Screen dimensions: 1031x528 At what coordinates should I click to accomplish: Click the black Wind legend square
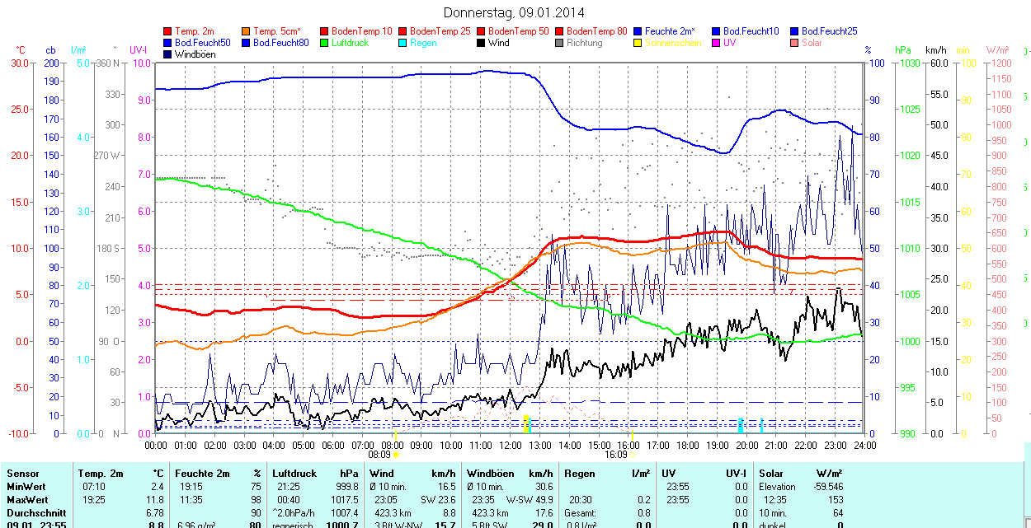point(482,43)
